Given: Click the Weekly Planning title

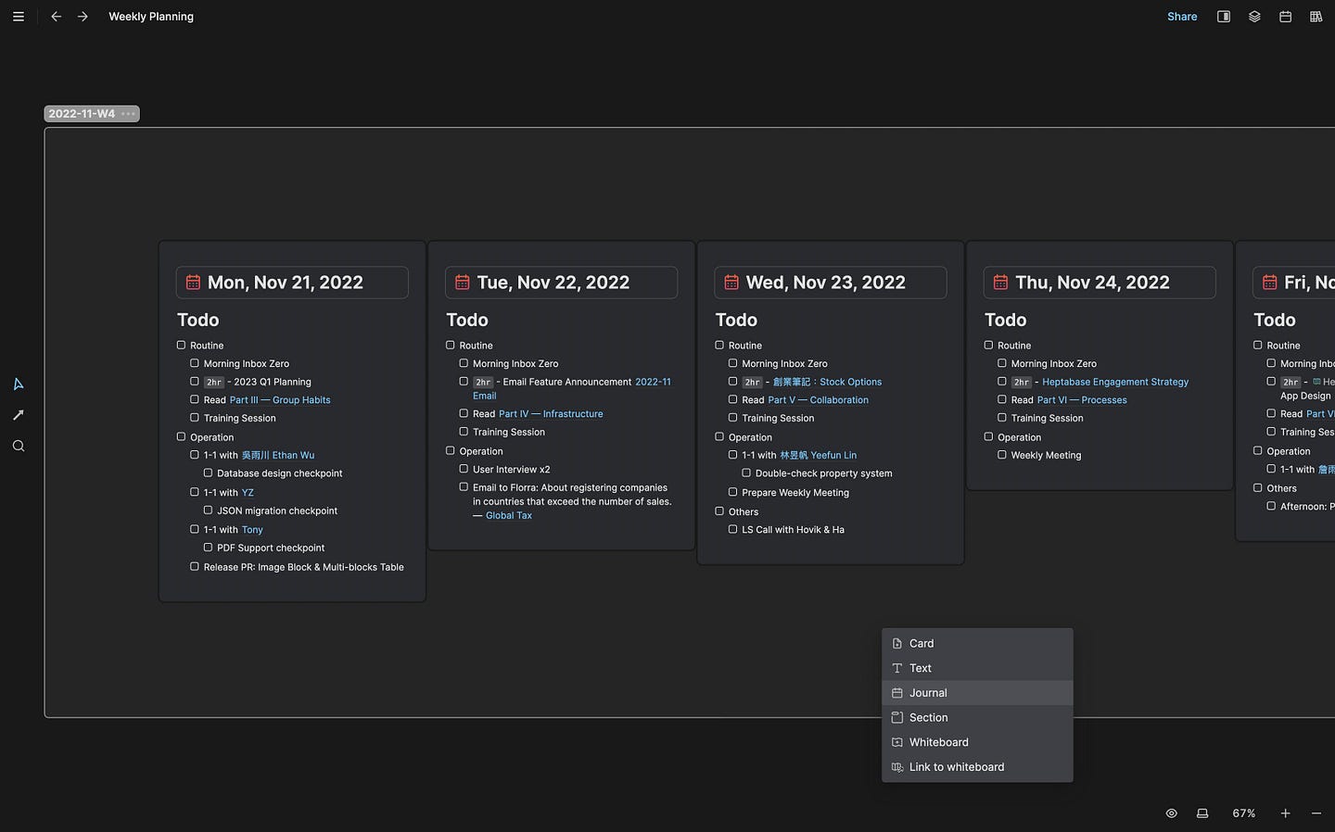Looking at the screenshot, I should (151, 17).
